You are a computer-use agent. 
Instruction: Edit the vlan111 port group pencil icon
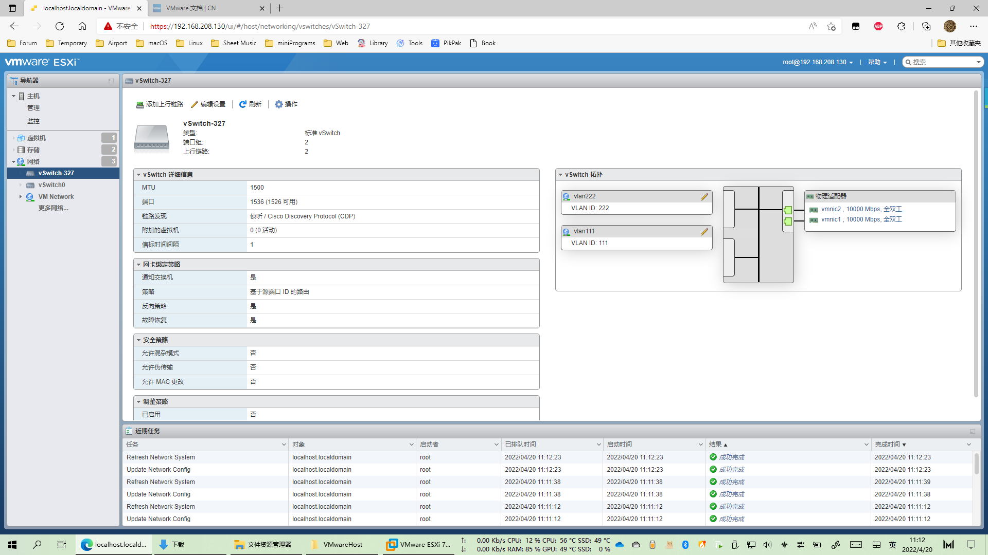[704, 232]
